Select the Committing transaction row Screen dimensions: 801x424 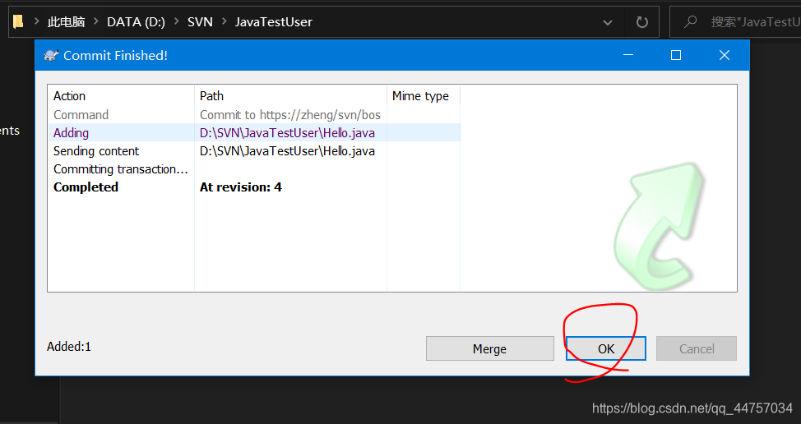point(254,169)
